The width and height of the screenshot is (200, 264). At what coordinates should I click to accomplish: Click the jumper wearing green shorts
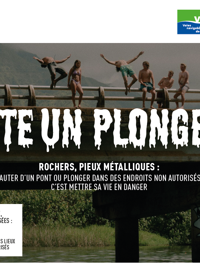(124, 71)
